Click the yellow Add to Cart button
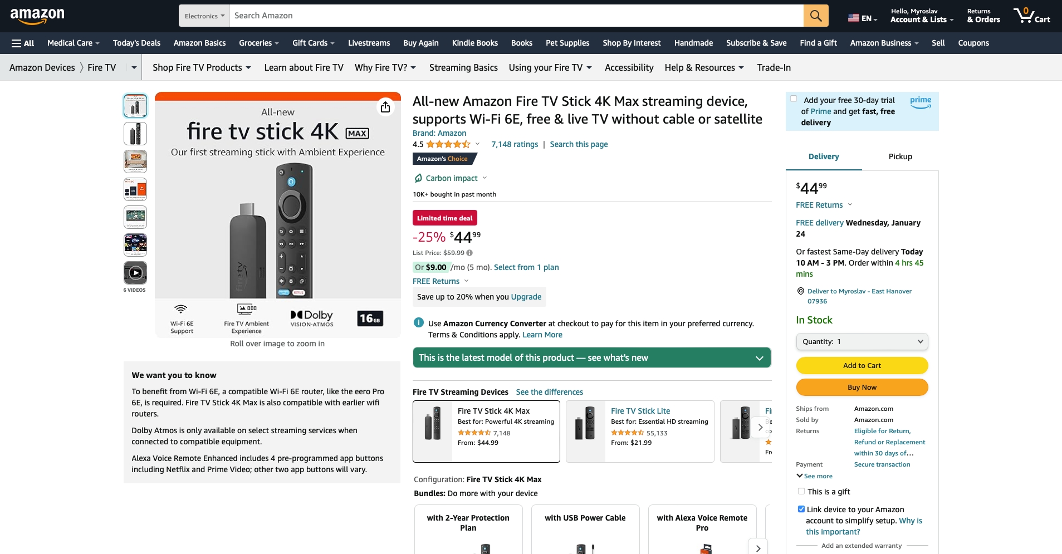1062x554 pixels. [x=862, y=365]
